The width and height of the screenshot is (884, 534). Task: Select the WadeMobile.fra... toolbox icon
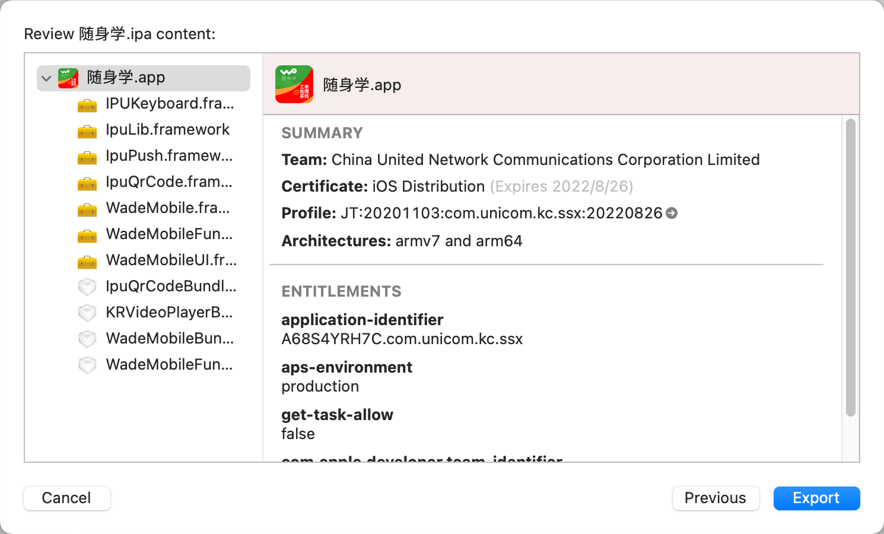[87, 209]
